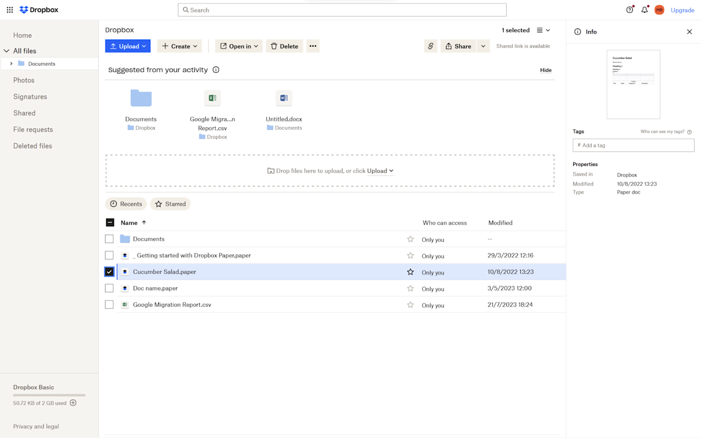Click the storage usage progress bar
Screen dimensions: 701x438
[x=49, y=395]
